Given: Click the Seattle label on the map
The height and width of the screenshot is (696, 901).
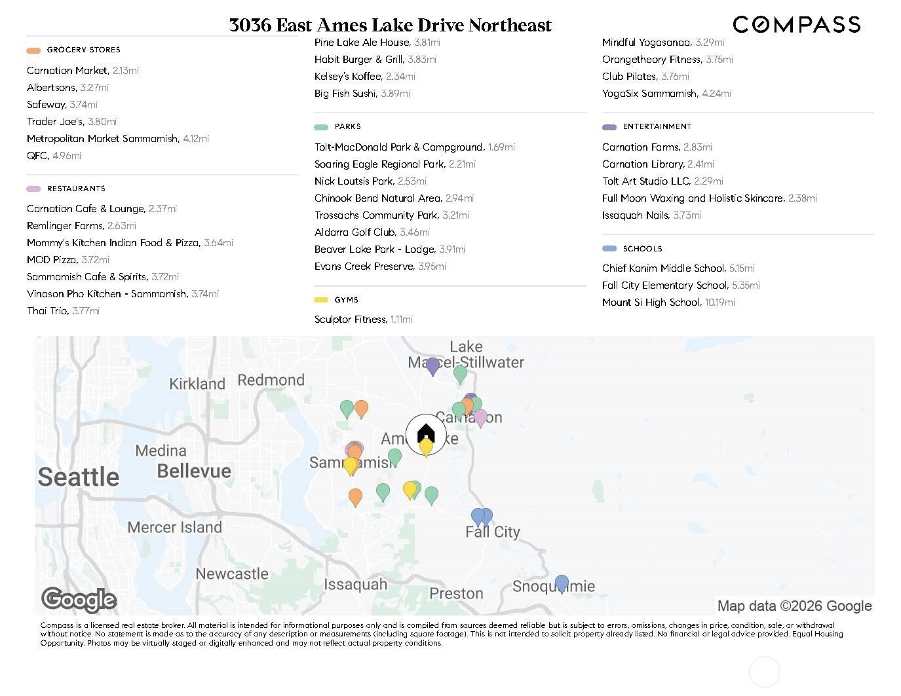Looking at the screenshot, I should click(79, 477).
